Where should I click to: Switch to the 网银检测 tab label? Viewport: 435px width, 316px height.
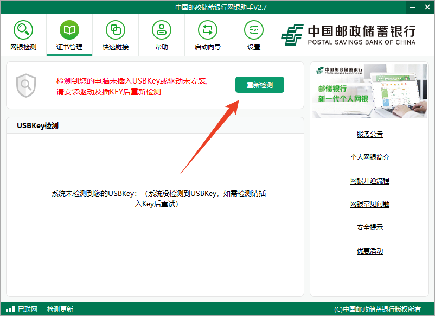click(23, 47)
